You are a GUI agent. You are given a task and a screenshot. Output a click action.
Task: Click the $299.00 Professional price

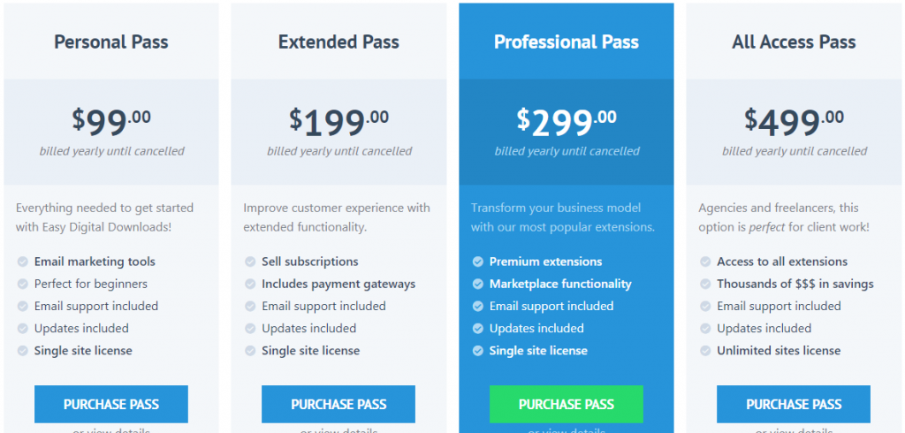point(567,121)
